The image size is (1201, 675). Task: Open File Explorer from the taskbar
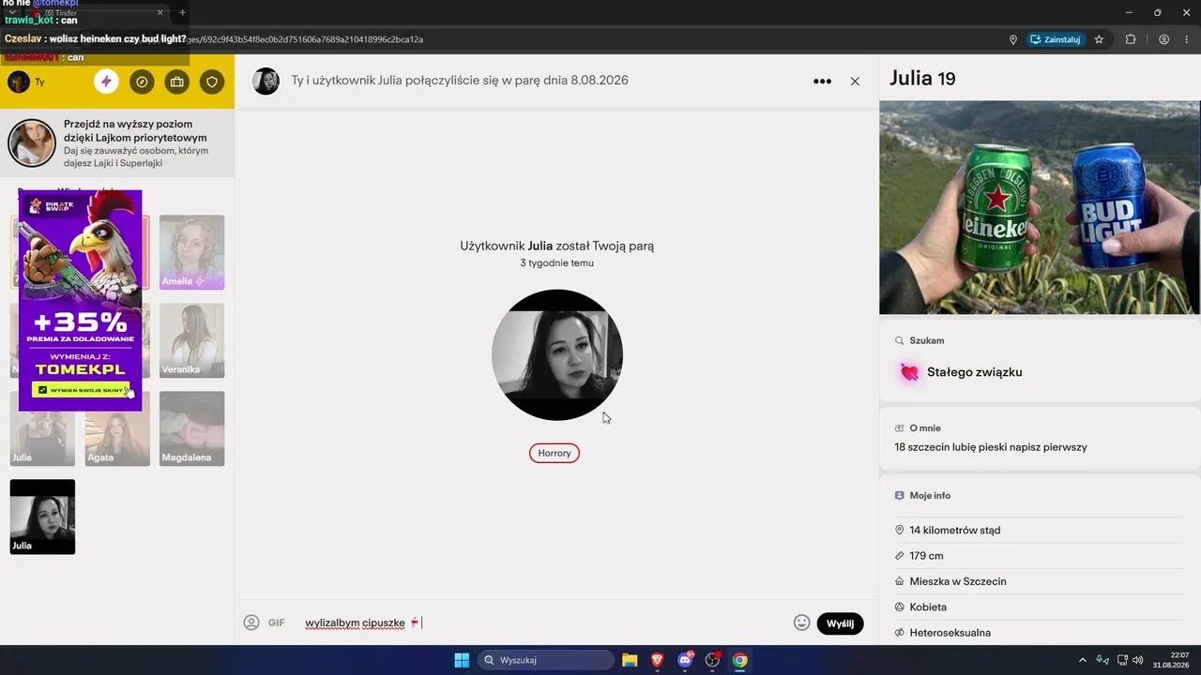(630, 660)
